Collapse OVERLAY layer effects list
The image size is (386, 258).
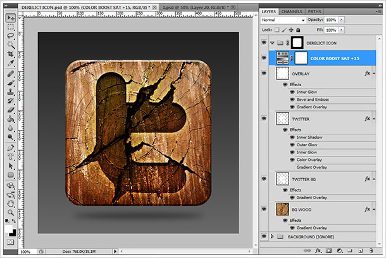point(374,74)
